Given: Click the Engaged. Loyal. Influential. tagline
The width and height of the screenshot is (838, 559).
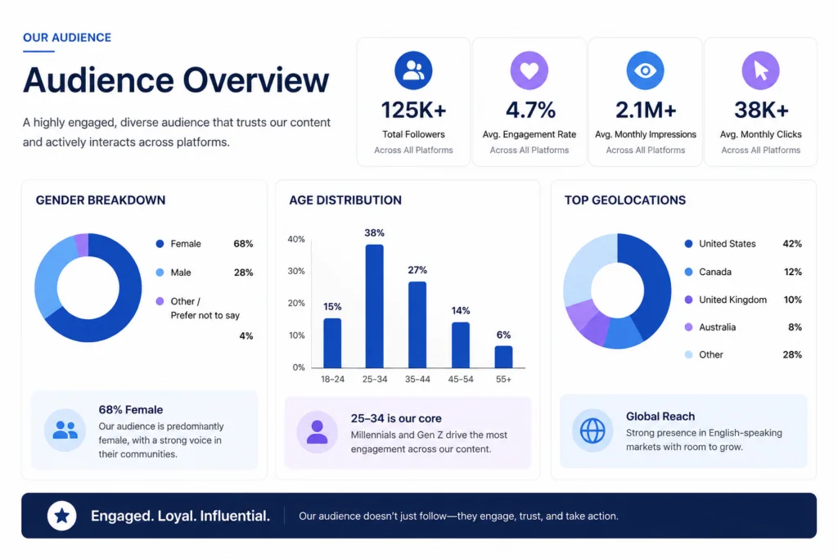Looking at the screenshot, I should [x=180, y=516].
